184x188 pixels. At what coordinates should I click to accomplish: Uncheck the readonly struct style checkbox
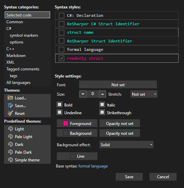coord(62,58)
